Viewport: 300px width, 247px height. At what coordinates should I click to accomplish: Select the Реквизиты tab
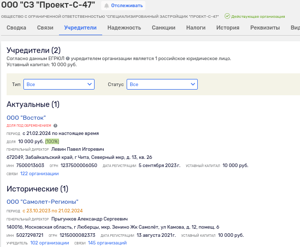tap(265, 28)
